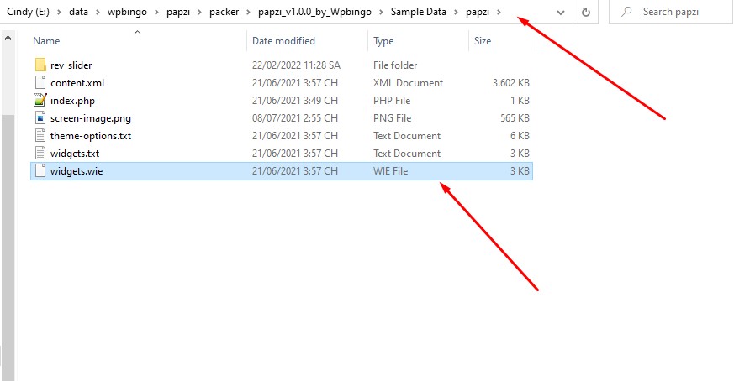This screenshot has width=734, height=381.
Task: Click the widgets.txt file icon
Action: [40, 154]
